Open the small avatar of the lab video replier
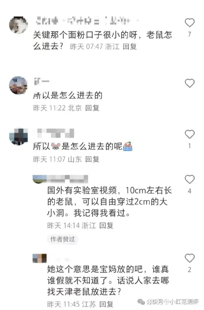Image resolution: width=204 pixels, height=310 pixels. [x=40, y=179]
